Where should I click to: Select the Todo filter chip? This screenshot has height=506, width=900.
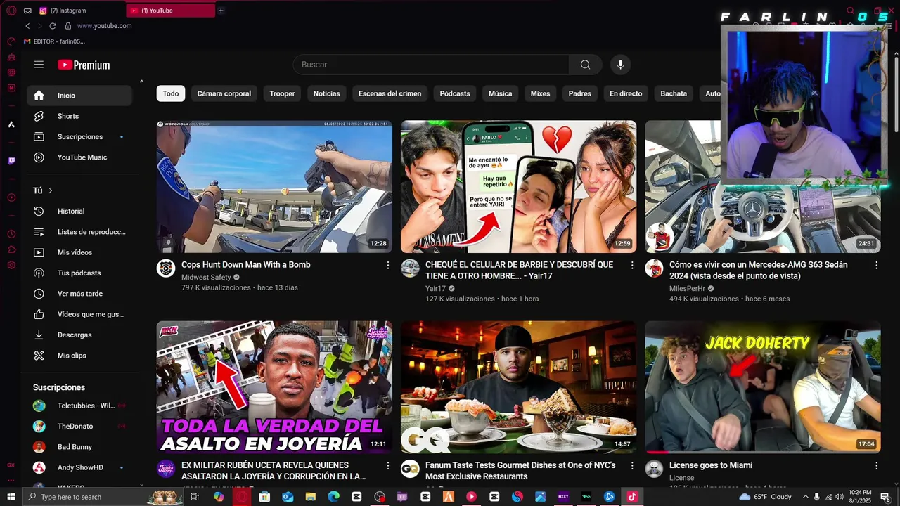[171, 93]
